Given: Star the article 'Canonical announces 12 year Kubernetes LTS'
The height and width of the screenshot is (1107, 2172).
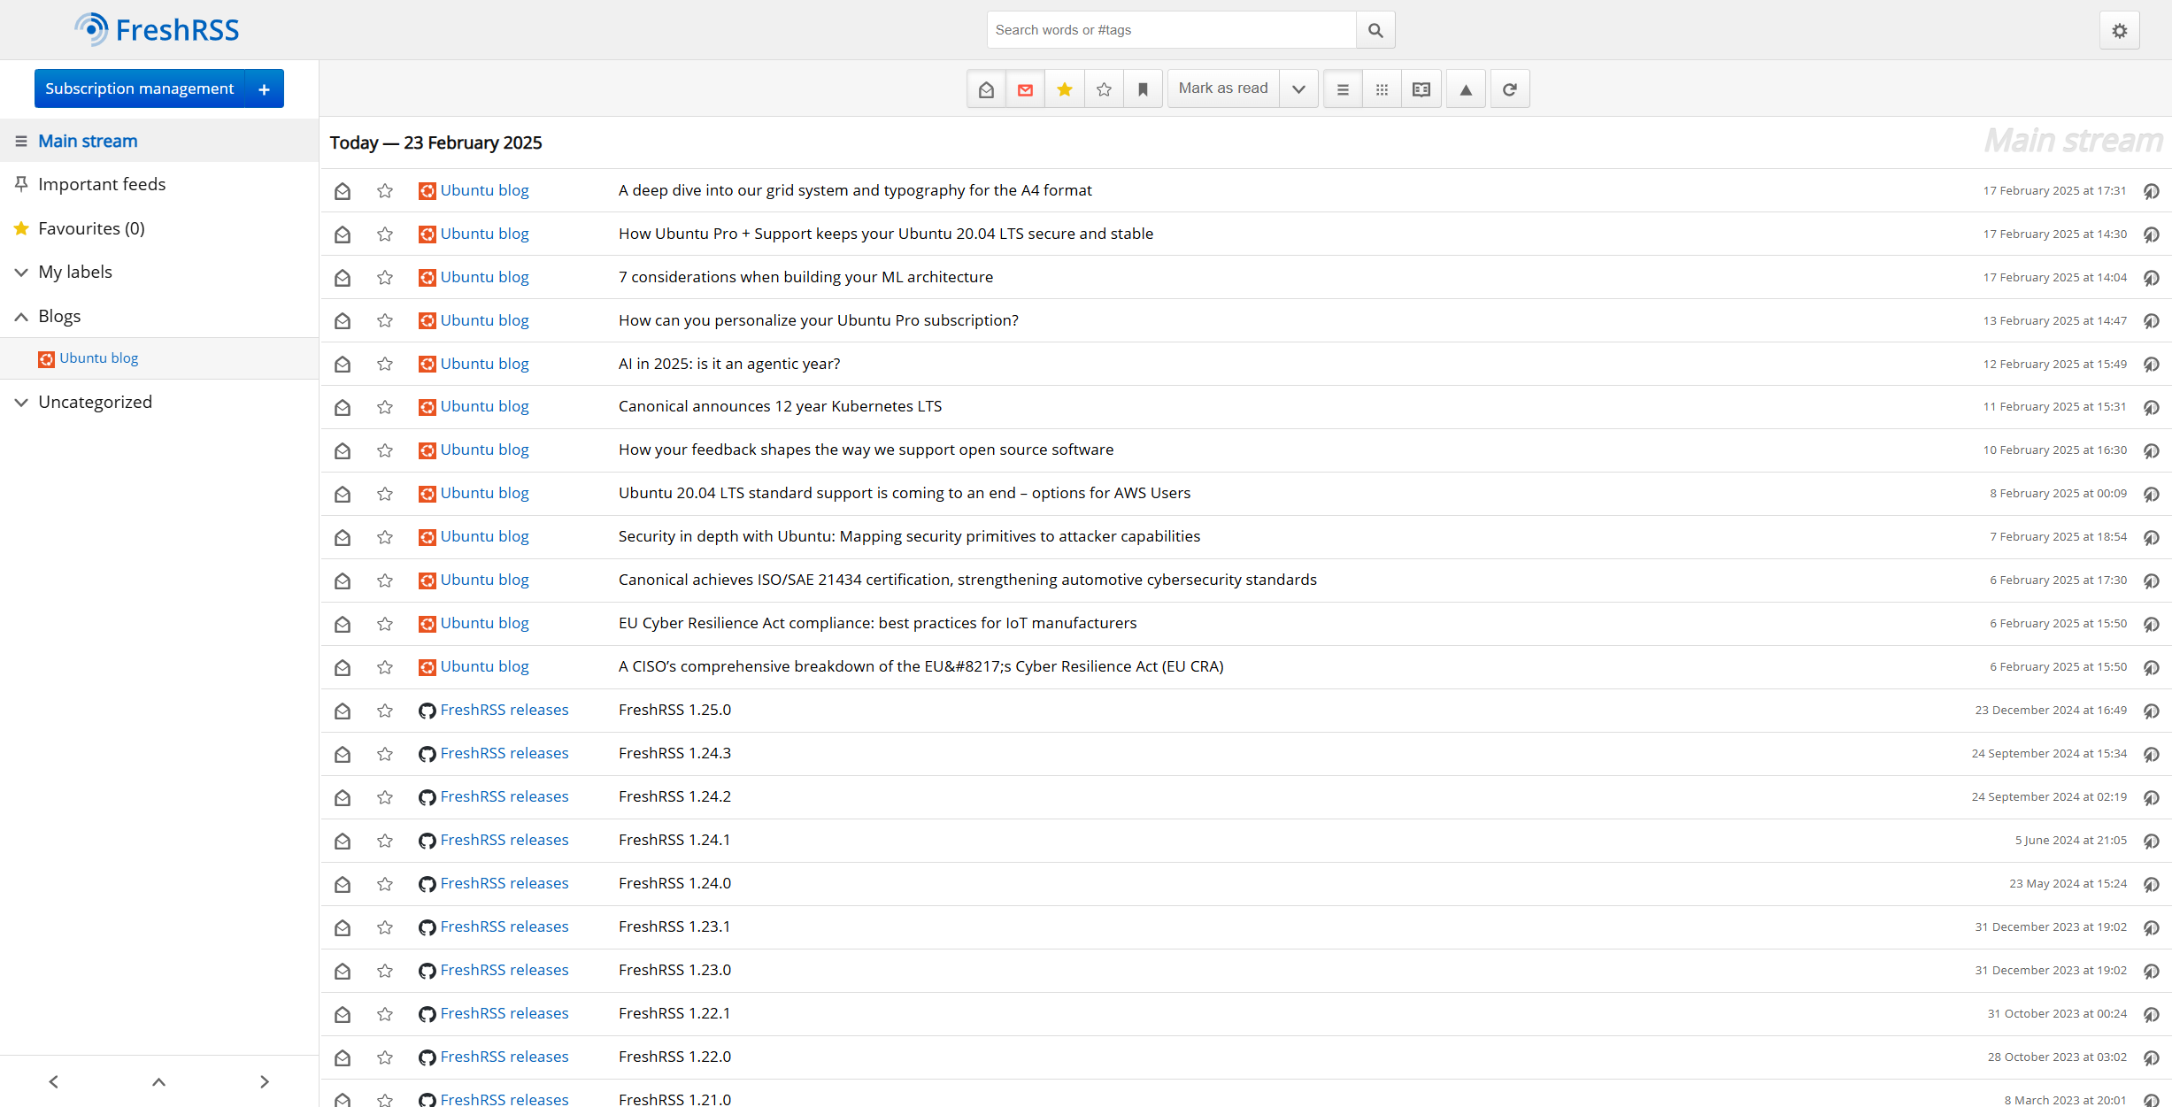Looking at the screenshot, I should tap(384, 408).
